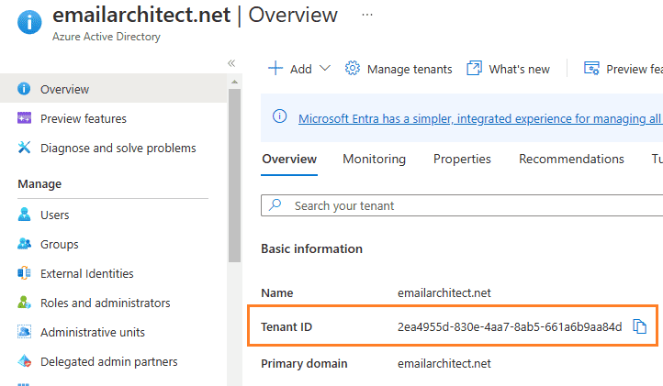
Task: Click the What's new external link icon
Action: [474, 68]
